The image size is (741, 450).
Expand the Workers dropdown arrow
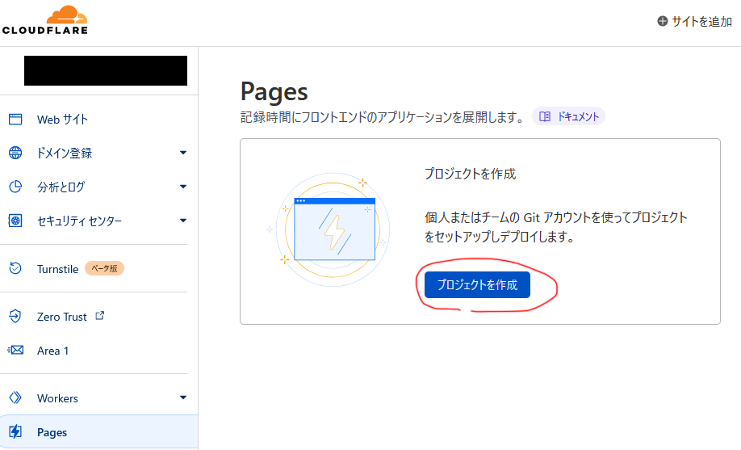coord(183,398)
